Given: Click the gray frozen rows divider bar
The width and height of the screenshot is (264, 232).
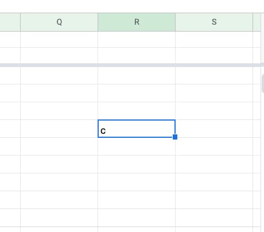Looking at the screenshot, I should (x=132, y=65).
